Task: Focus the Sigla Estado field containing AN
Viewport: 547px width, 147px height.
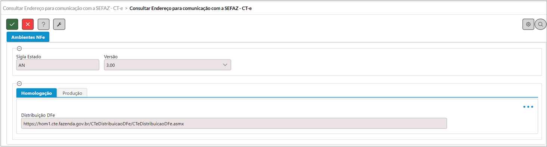Action: click(58, 65)
